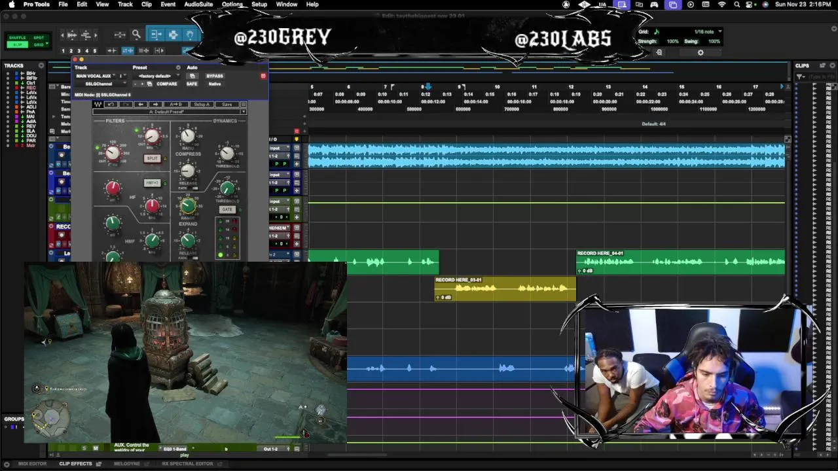Go to previous Waves preset arrow
The width and height of the screenshot is (838, 471).
pyautogui.click(x=140, y=105)
